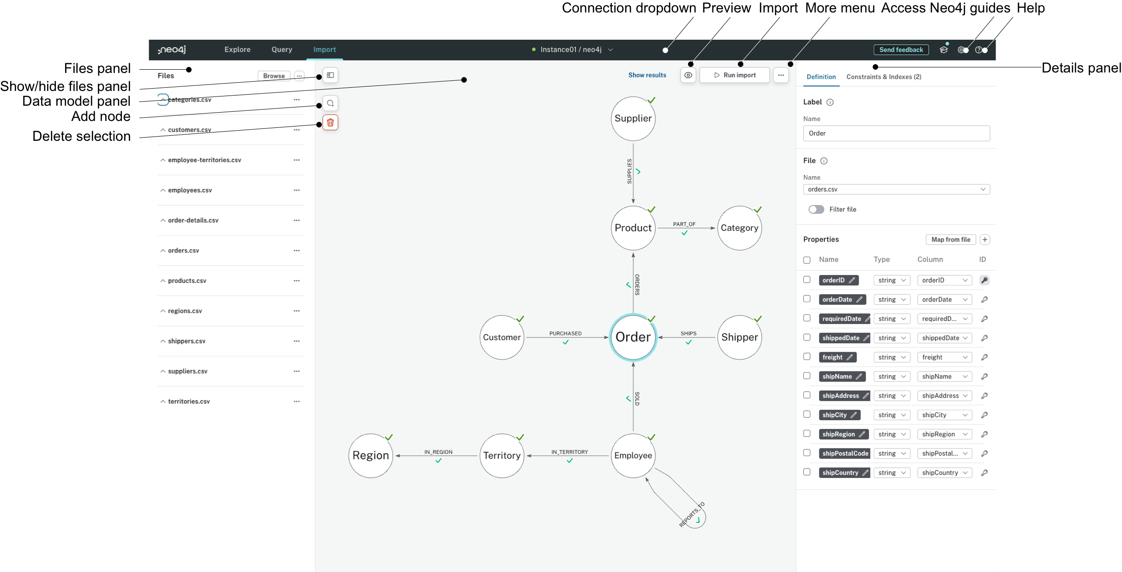Image resolution: width=1122 pixels, height=572 pixels.
Task: Click the eye/preview Show results icon
Action: [687, 75]
